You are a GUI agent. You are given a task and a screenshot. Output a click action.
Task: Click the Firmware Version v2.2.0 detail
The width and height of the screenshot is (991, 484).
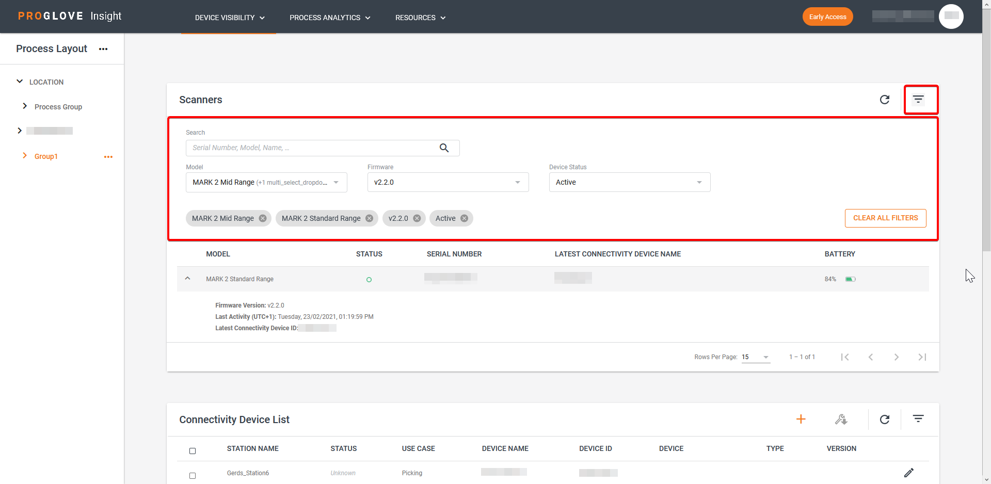pos(250,305)
